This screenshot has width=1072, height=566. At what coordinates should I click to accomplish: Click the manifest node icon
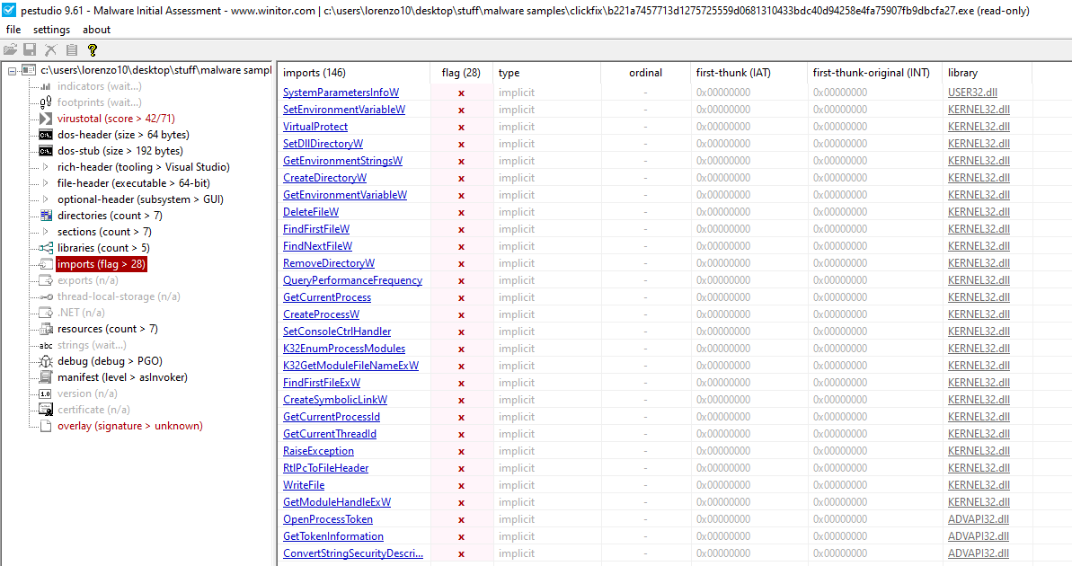click(x=46, y=377)
